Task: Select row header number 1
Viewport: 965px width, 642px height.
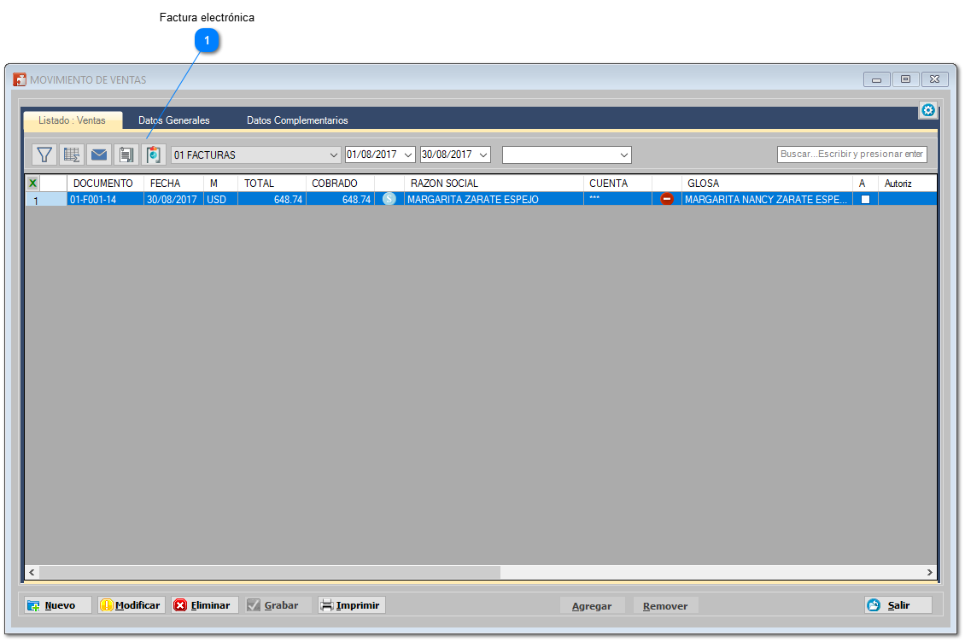Action: (46, 200)
